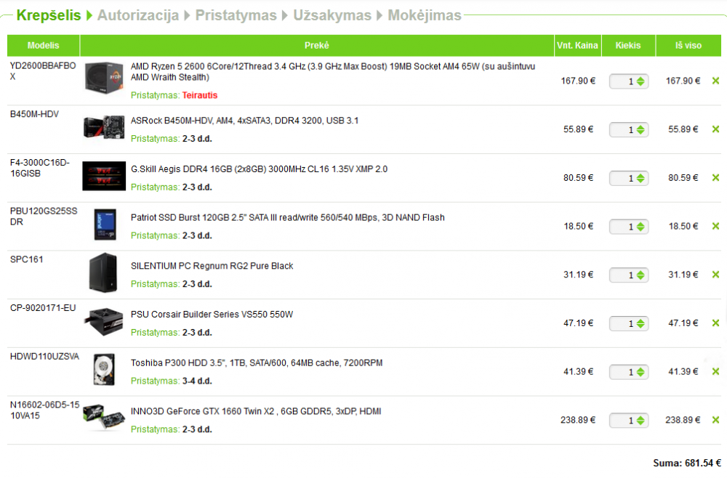
Task: Click the red Teirautis delivery status
Action: pos(200,95)
